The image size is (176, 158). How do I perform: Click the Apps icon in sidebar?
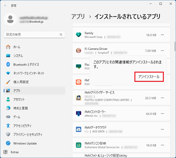pyautogui.click(x=8, y=91)
